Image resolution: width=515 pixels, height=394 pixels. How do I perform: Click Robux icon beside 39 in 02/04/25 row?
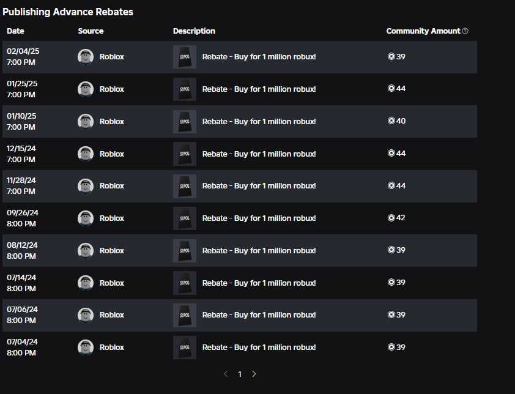click(x=391, y=56)
